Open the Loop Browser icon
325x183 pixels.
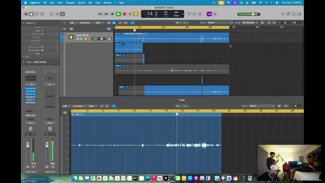tap(294, 14)
